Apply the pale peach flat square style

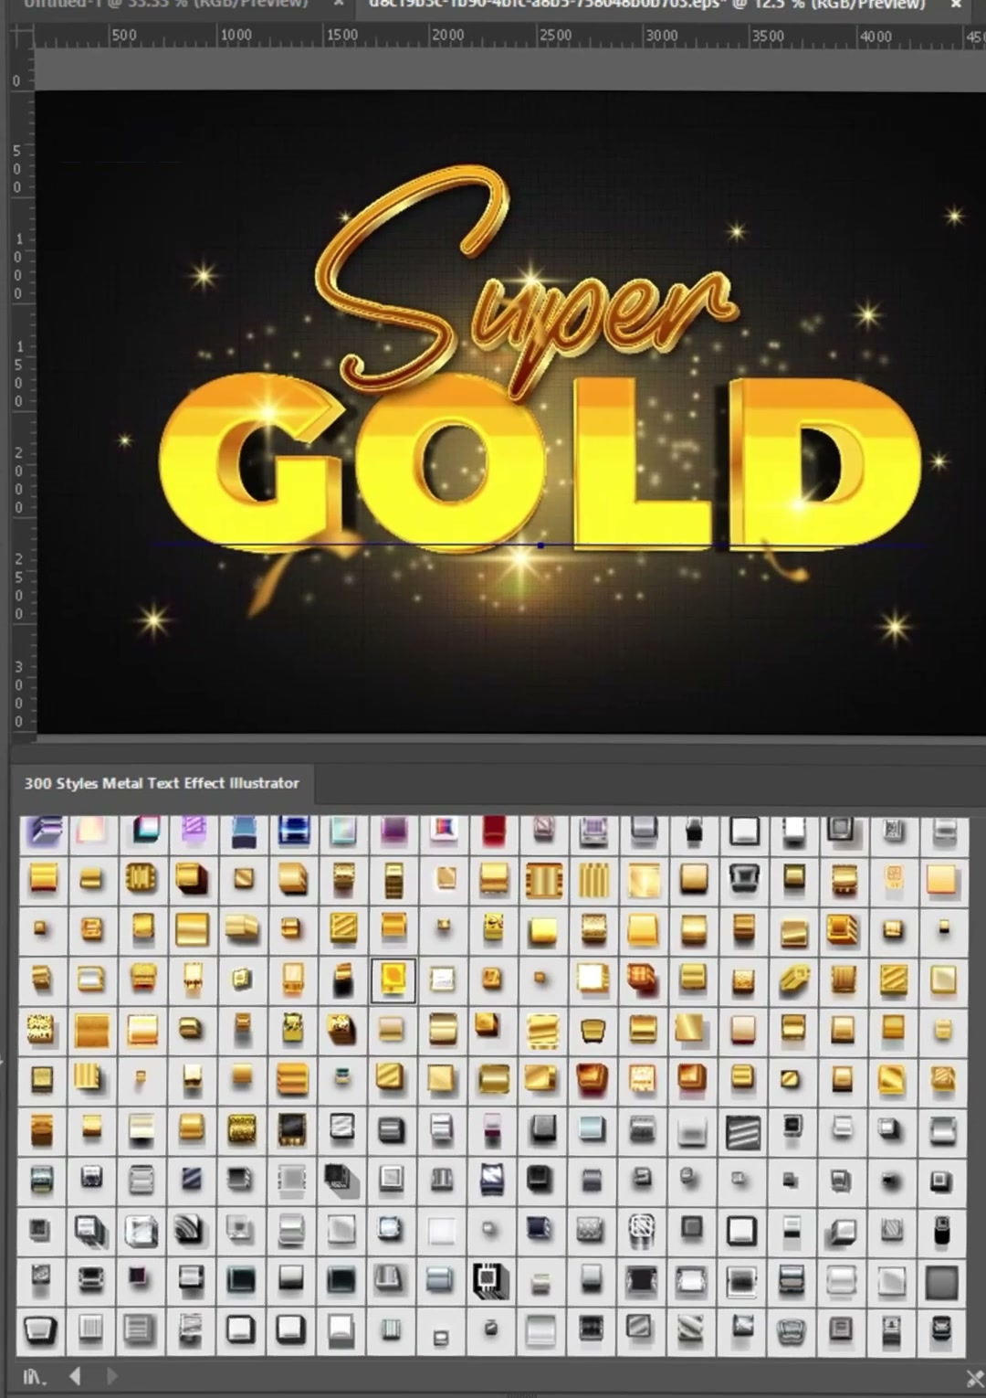click(941, 880)
